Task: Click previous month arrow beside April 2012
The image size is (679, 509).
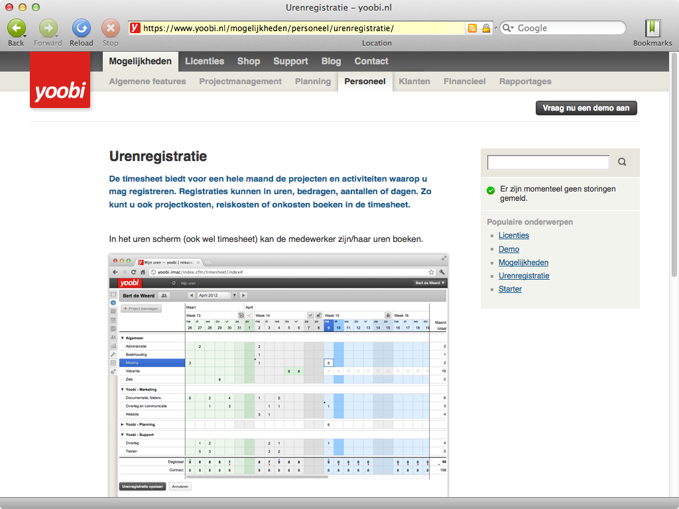Action: tap(192, 295)
